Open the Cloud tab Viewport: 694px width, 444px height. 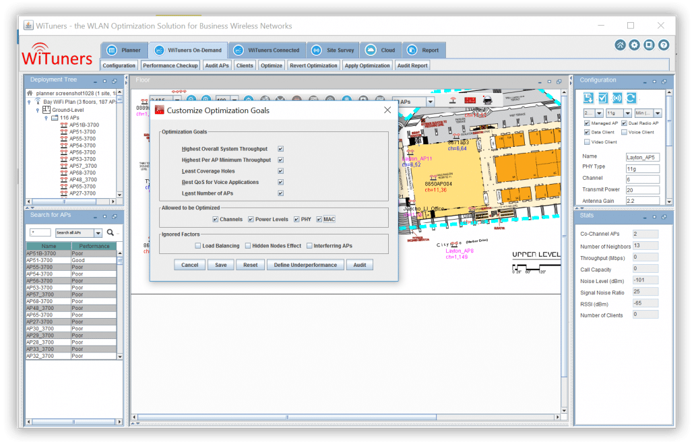pos(381,50)
